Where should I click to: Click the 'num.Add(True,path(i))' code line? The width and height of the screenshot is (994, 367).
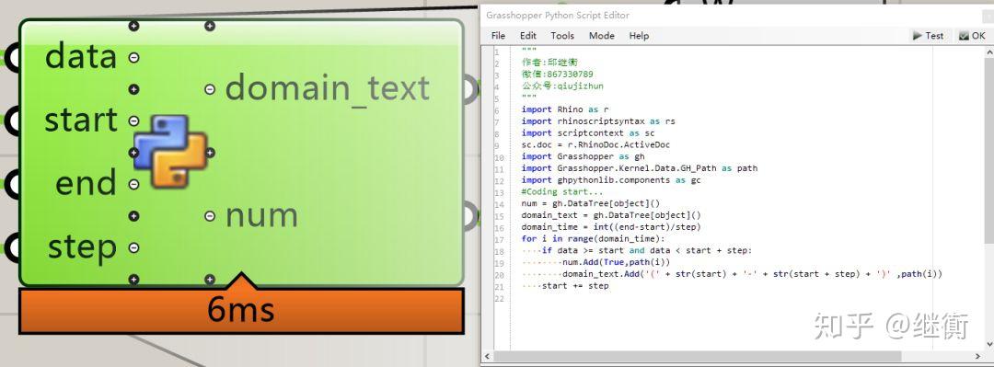click(616, 262)
